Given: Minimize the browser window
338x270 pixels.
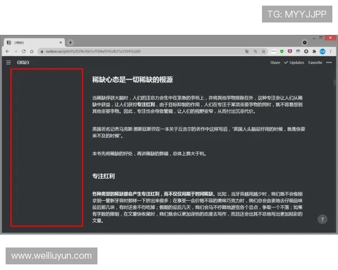Looking at the screenshot, I should pos(314,38).
